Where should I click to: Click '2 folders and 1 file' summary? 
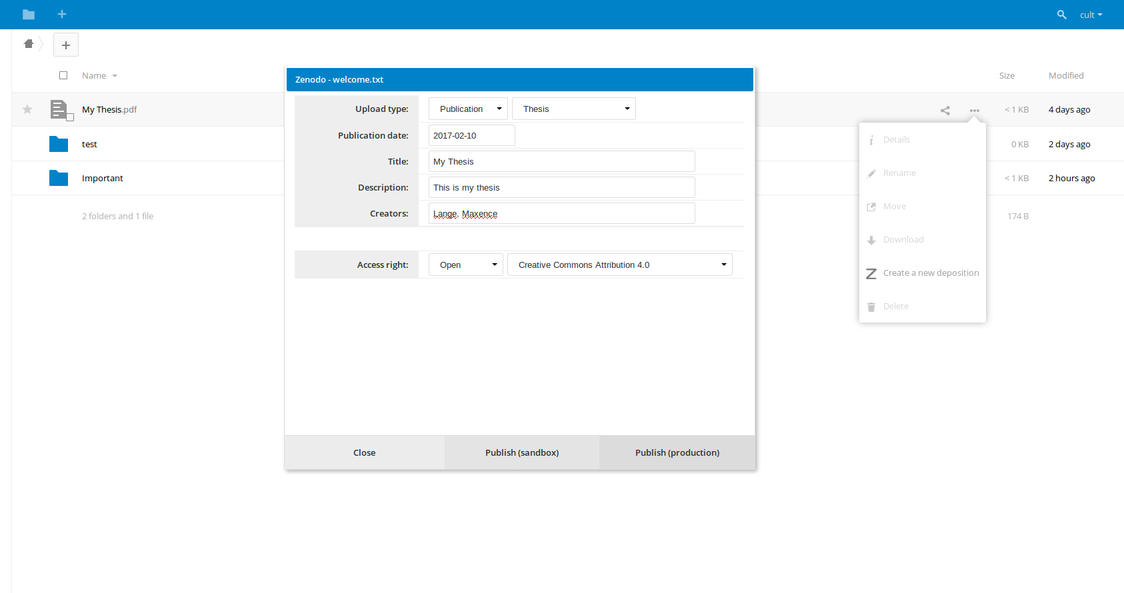118,216
